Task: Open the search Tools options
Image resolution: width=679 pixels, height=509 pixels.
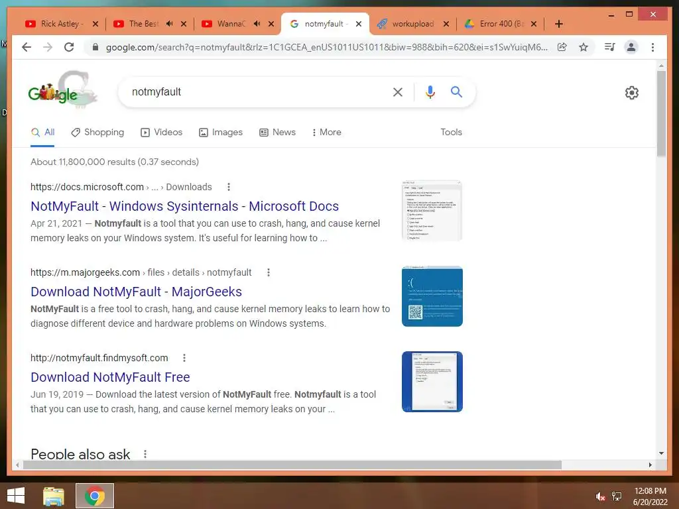Action: [x=451, y=133]
